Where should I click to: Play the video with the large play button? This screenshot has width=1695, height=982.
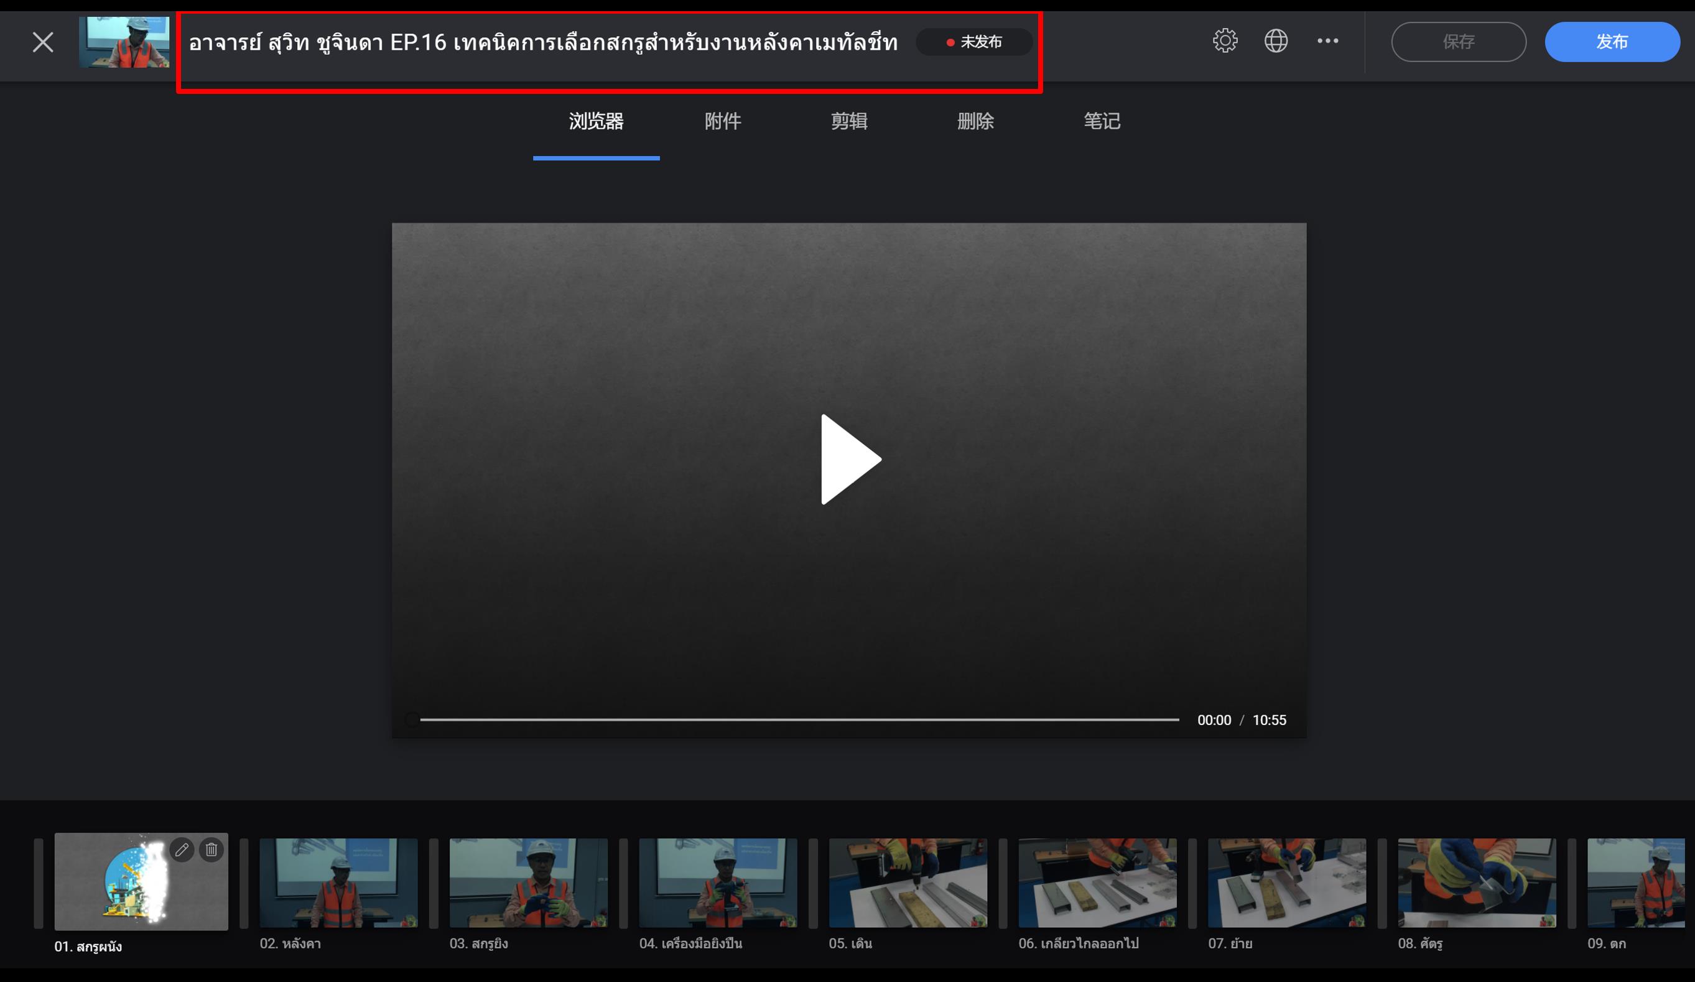coord(850,460)
